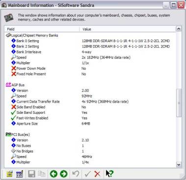Click the 'PCI Bus(es)' section heading
Viewport: 186px width, 180px height.
[21, 134]
